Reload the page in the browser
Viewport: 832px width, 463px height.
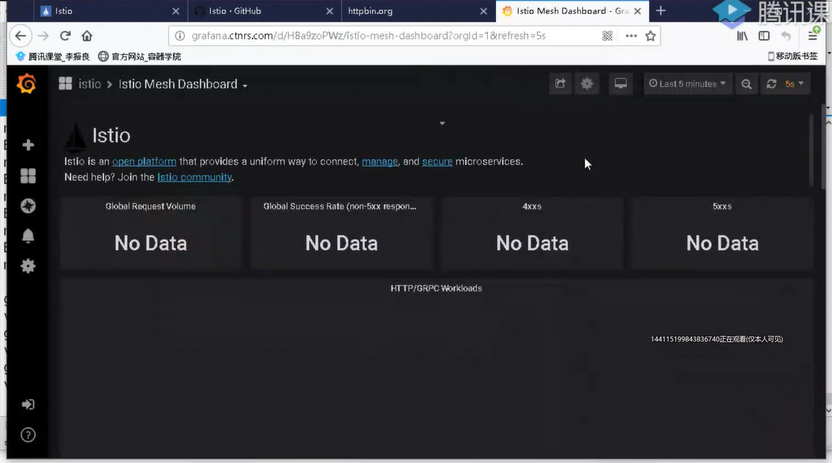click(65, 36)
